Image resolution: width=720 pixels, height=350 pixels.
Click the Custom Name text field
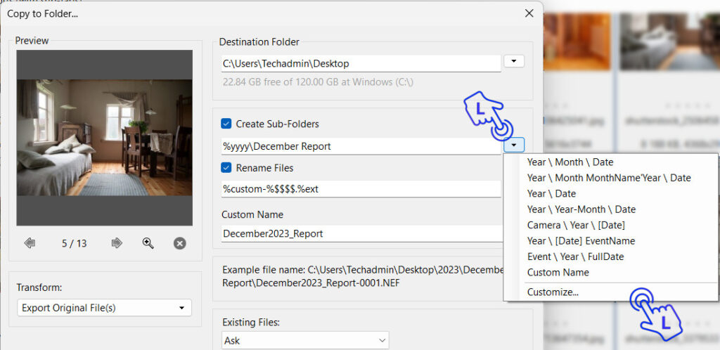(361, 233)
